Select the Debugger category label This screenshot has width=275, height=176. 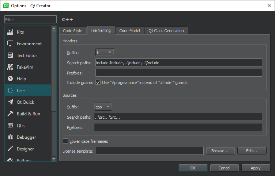(x=26, y=137)
